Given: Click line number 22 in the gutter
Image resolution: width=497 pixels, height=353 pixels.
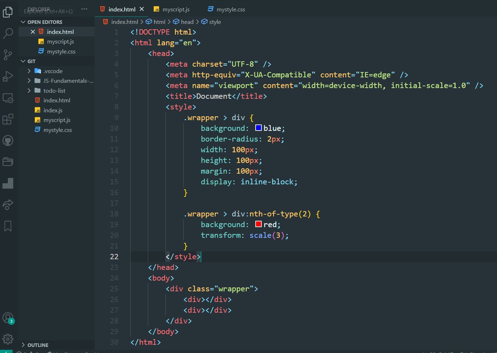Looking at the screenshot, I should click(114, 257).
